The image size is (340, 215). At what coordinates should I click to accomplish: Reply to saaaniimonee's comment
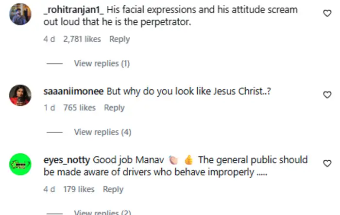pyautogui.click(x=114, y=108)
